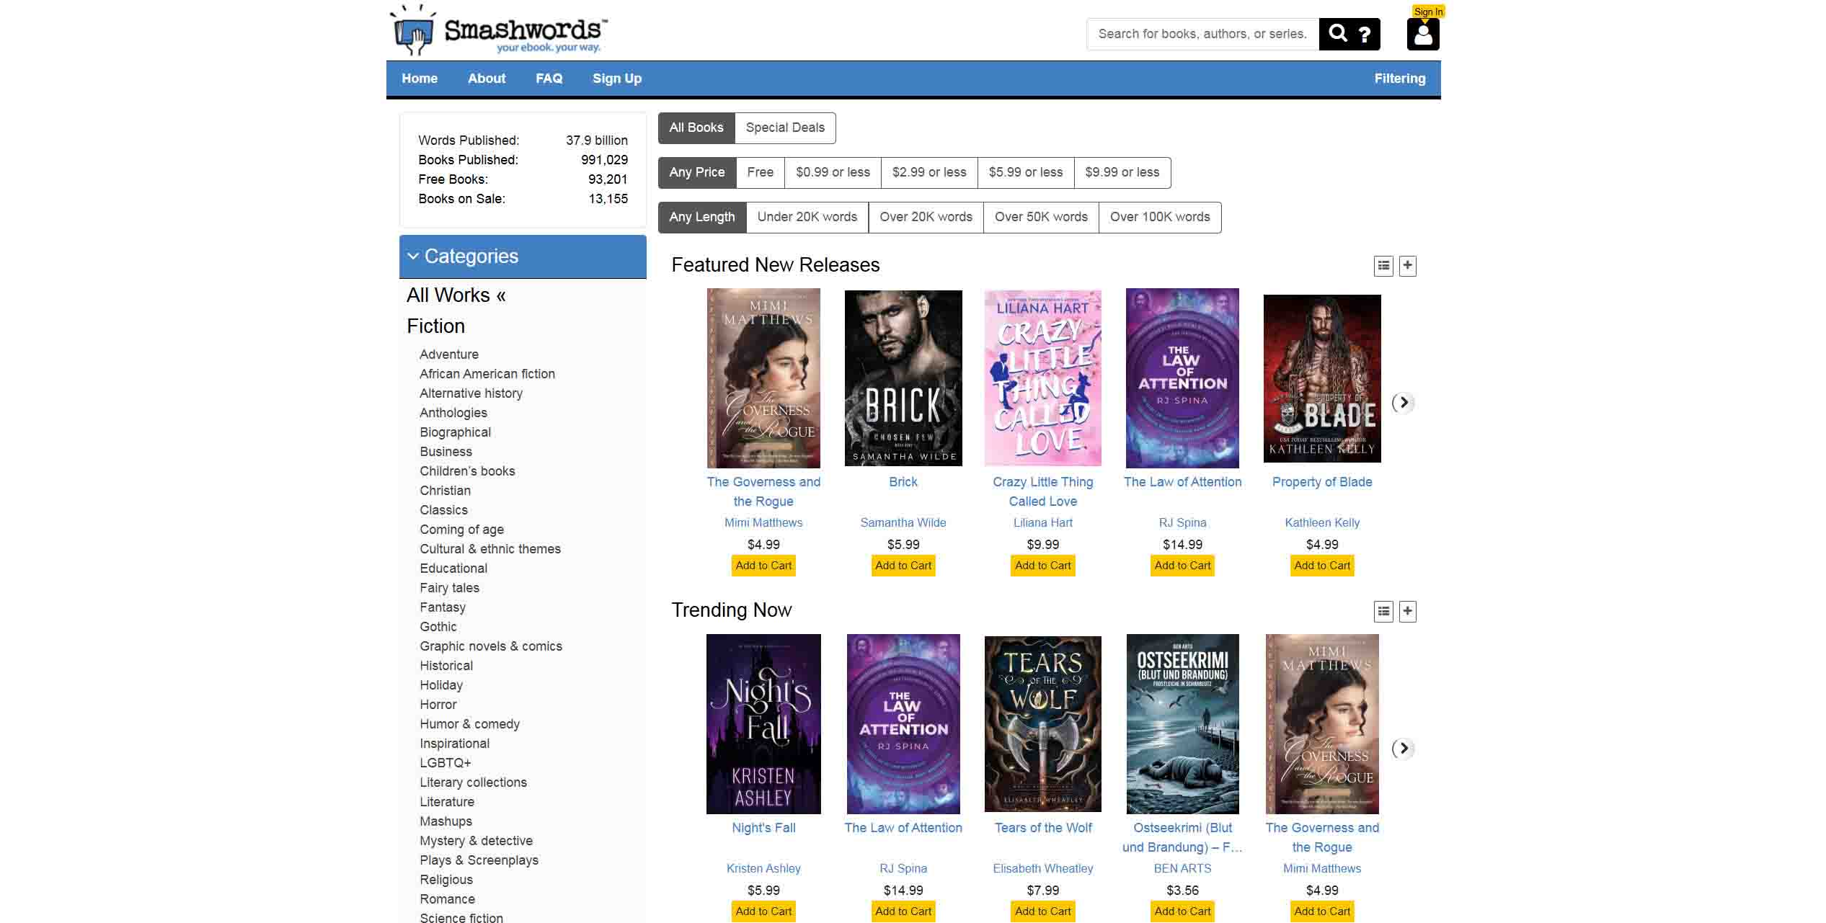Collapse the Categories panel header
Screen dimensions: 1826x923
point(523,257)
